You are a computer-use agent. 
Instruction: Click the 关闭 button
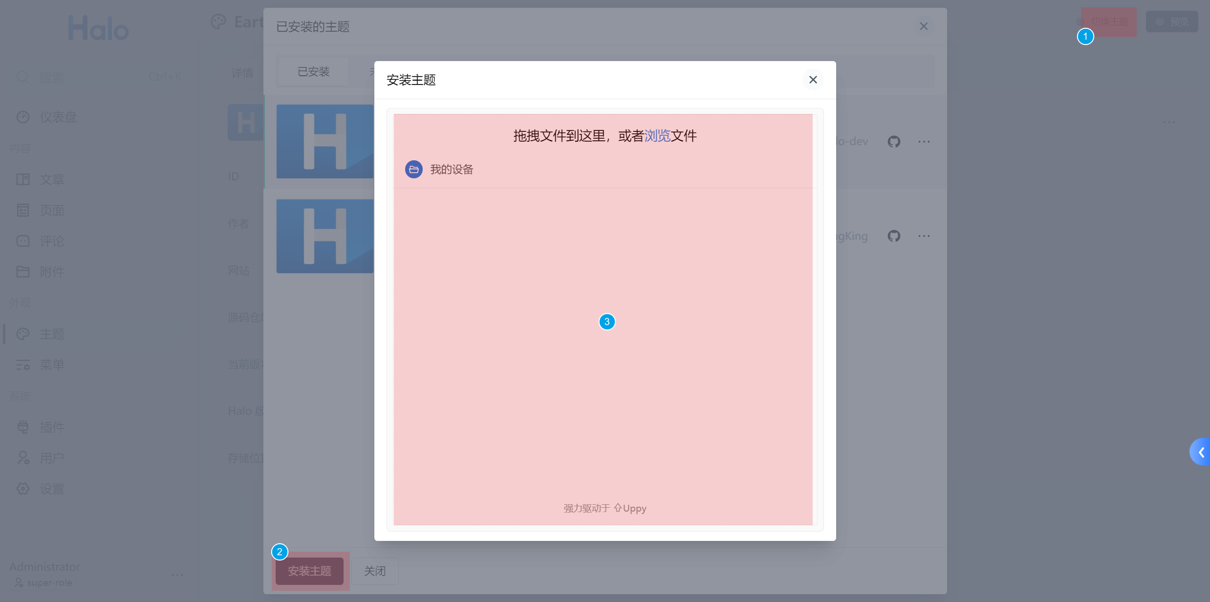(x=375, y=571)
